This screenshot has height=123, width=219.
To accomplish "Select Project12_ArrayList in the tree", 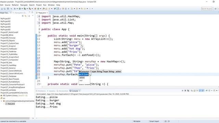I will [8, 46].
